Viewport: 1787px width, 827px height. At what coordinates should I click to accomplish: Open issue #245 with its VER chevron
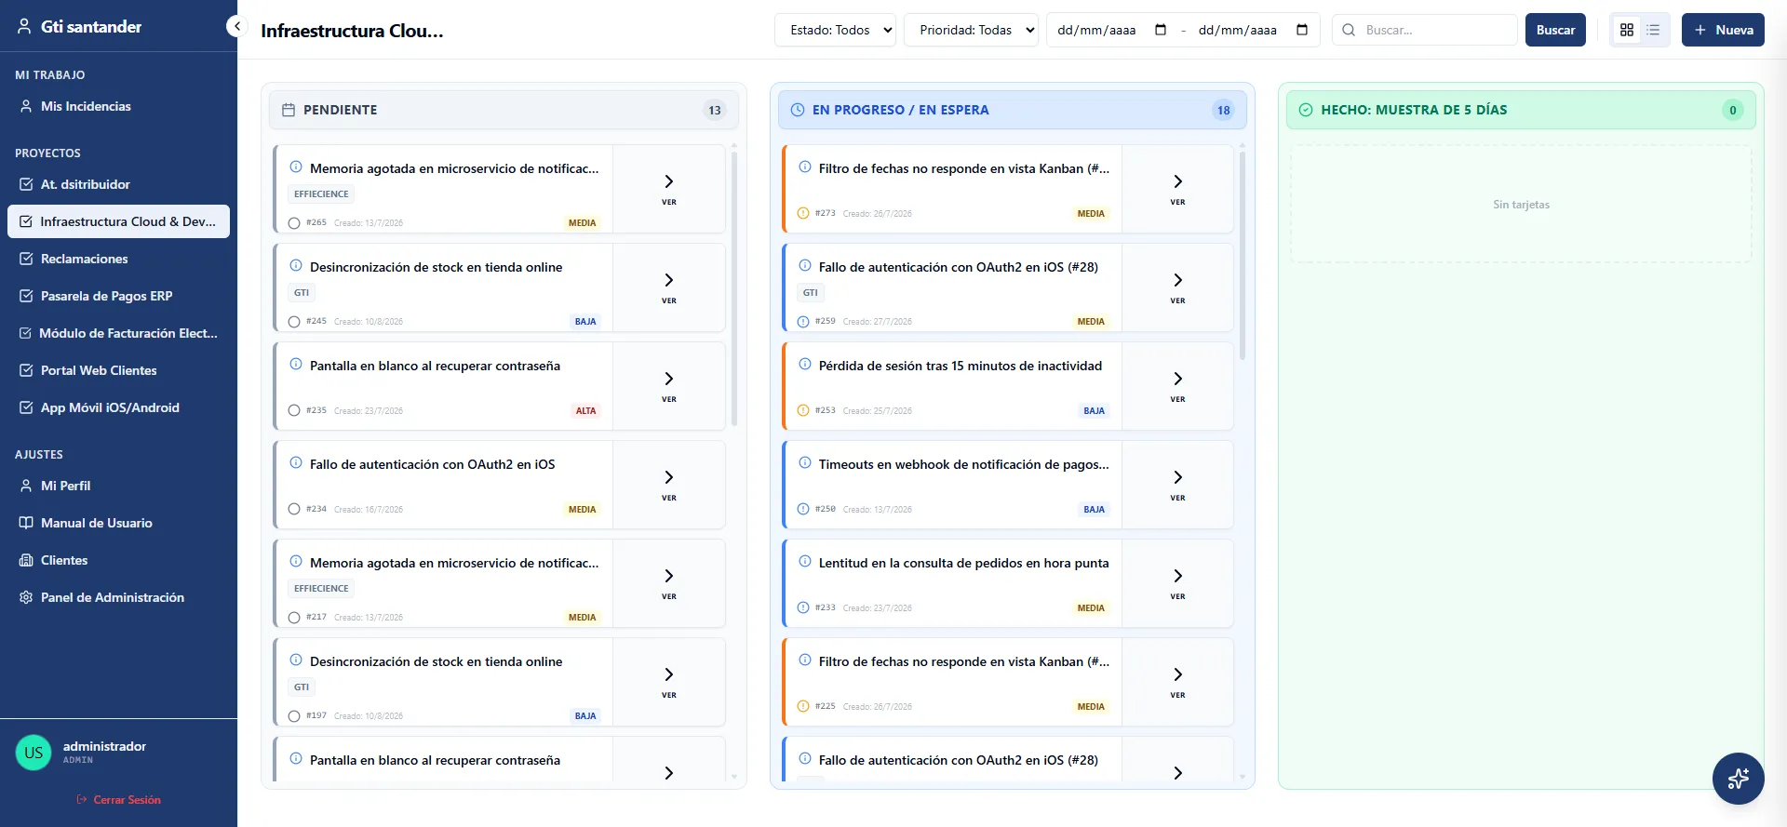(x=669, y=287)
